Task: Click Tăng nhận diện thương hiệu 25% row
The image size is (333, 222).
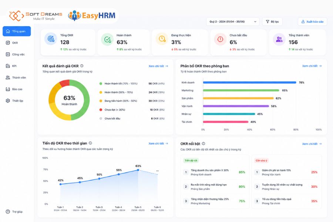Action: click(215, 201)
